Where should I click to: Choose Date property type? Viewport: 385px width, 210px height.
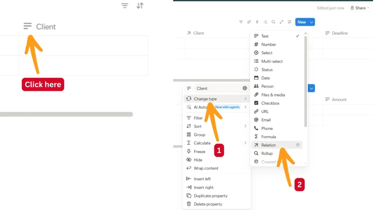(277, 78)
